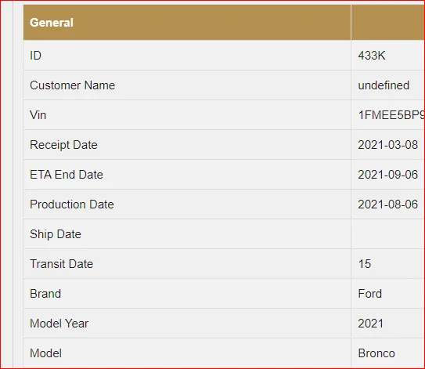
Task: Select the ID label cell
Action: (x=187, y=56)
